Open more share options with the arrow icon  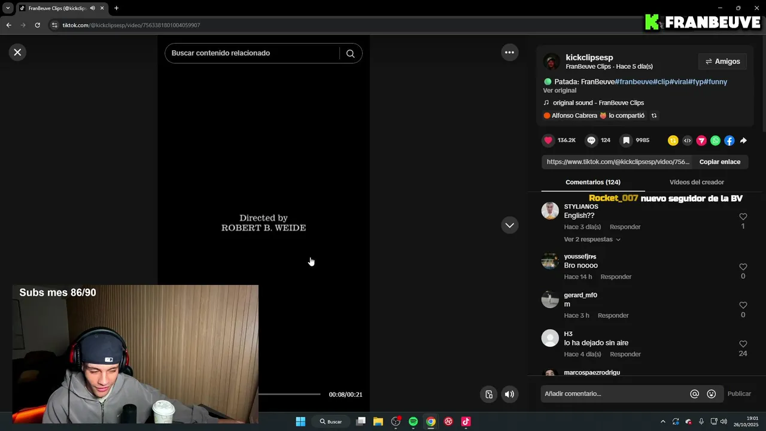click(x=743, y=141)
